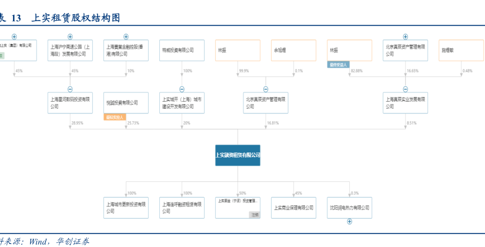
Task: Select the 林振 node holding 99.9%
Action: pyautogui.click(x=238, y=50)
